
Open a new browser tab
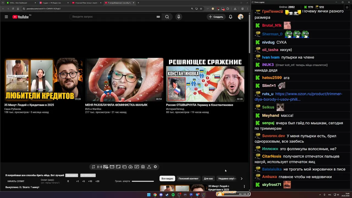point(138,3)
